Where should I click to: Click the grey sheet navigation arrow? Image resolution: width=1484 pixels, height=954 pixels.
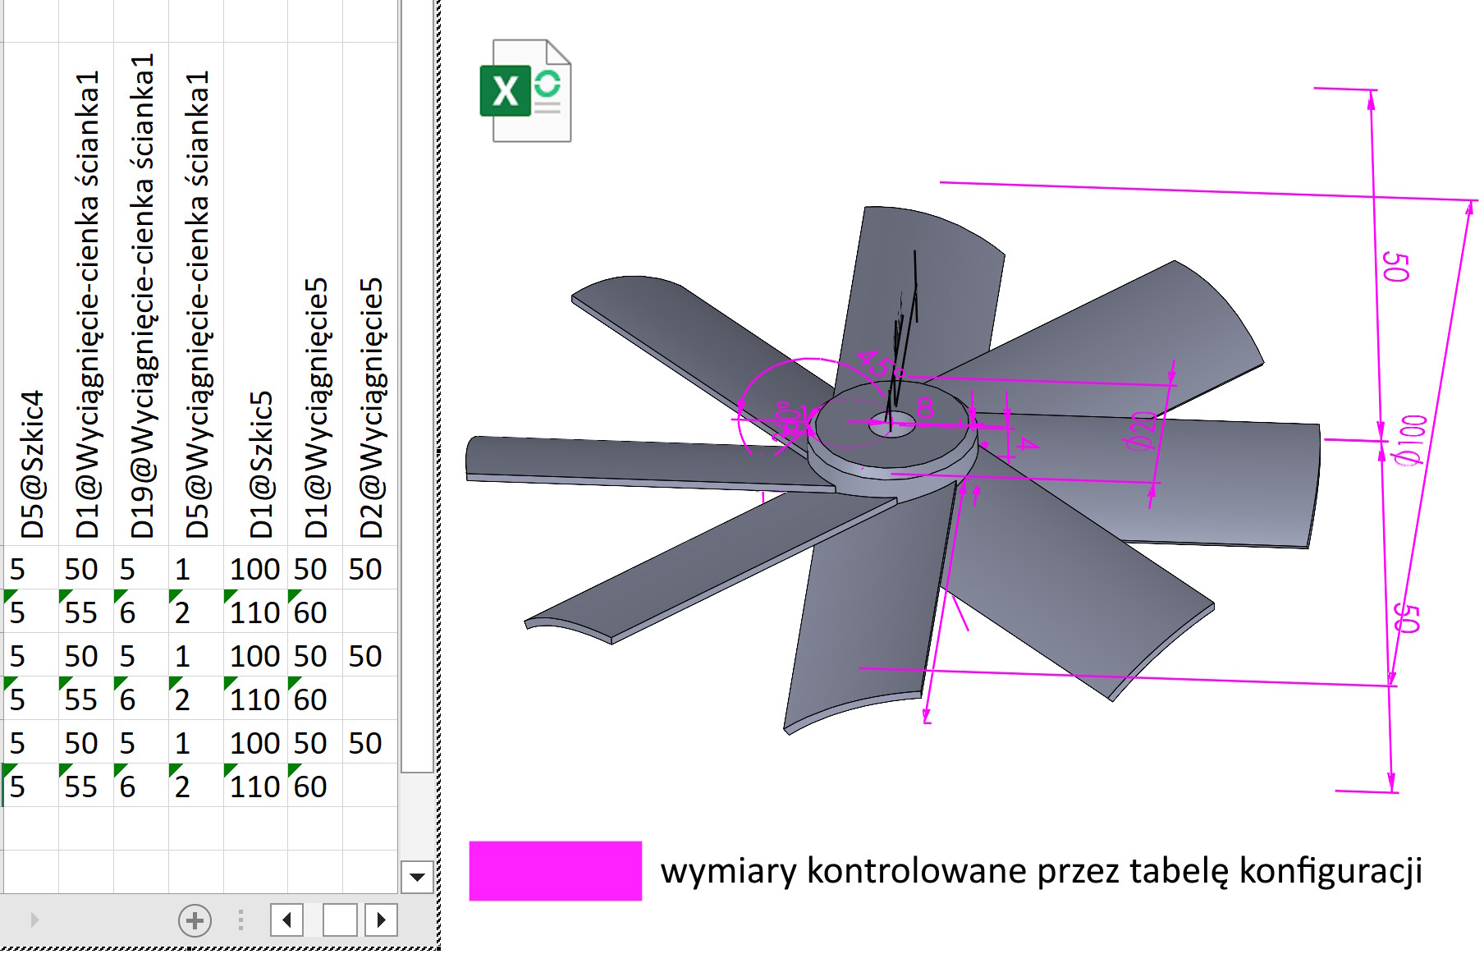click(x=34, y=920)
